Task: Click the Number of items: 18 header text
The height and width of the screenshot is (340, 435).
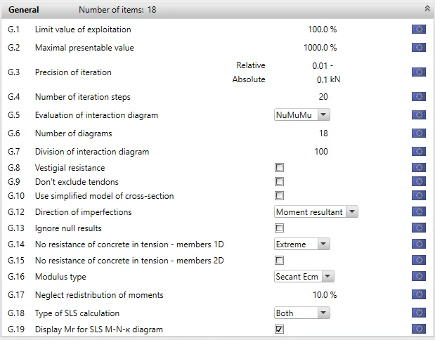Action: [117, 10]
